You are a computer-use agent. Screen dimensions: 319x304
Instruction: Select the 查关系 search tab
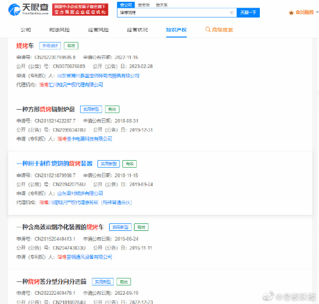(162, 5)
